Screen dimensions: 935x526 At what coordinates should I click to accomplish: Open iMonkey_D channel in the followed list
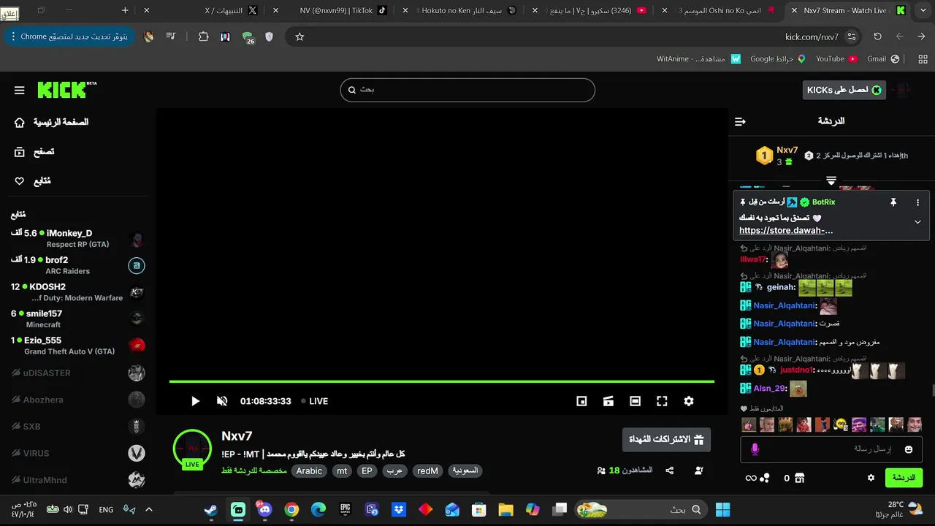coord(77,239)
